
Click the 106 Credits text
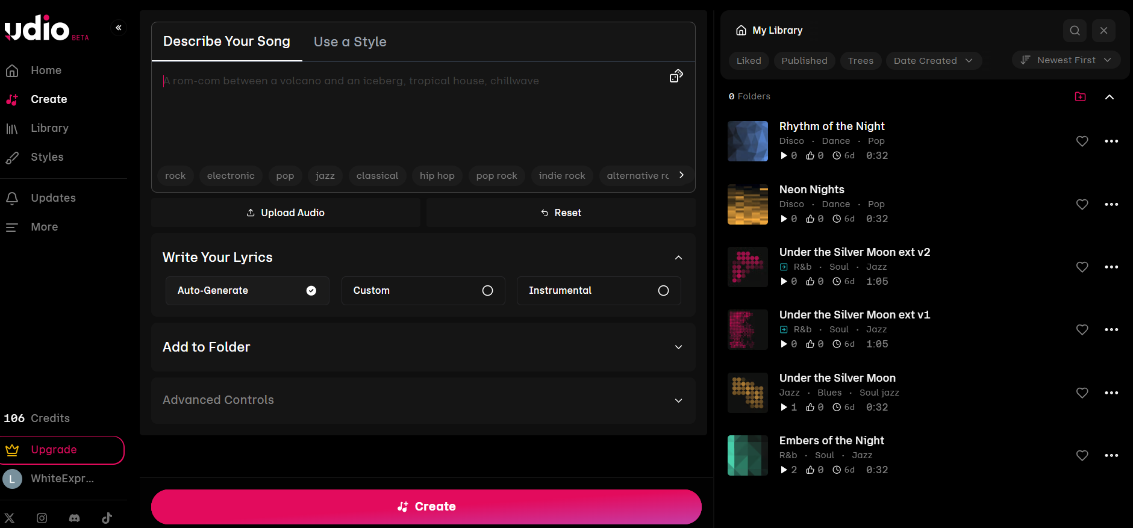point(37,418)
